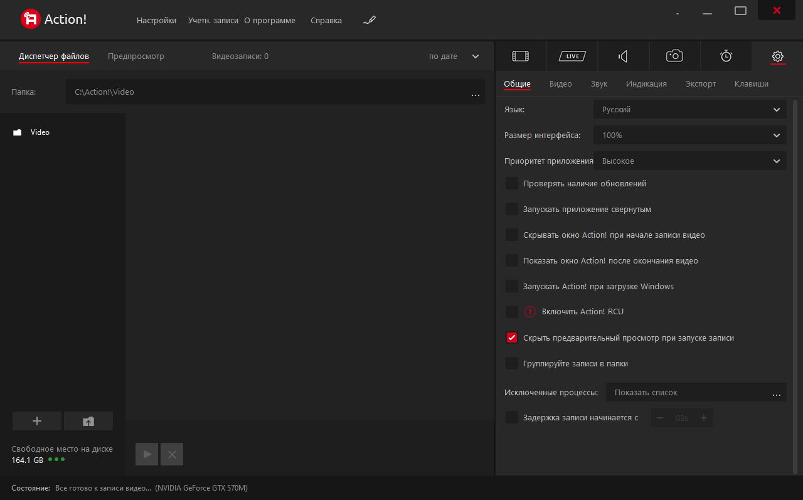Click the import folder upload icon
Image resolution: width=803 pixels, height=500 pixels.
click(88, 421)
